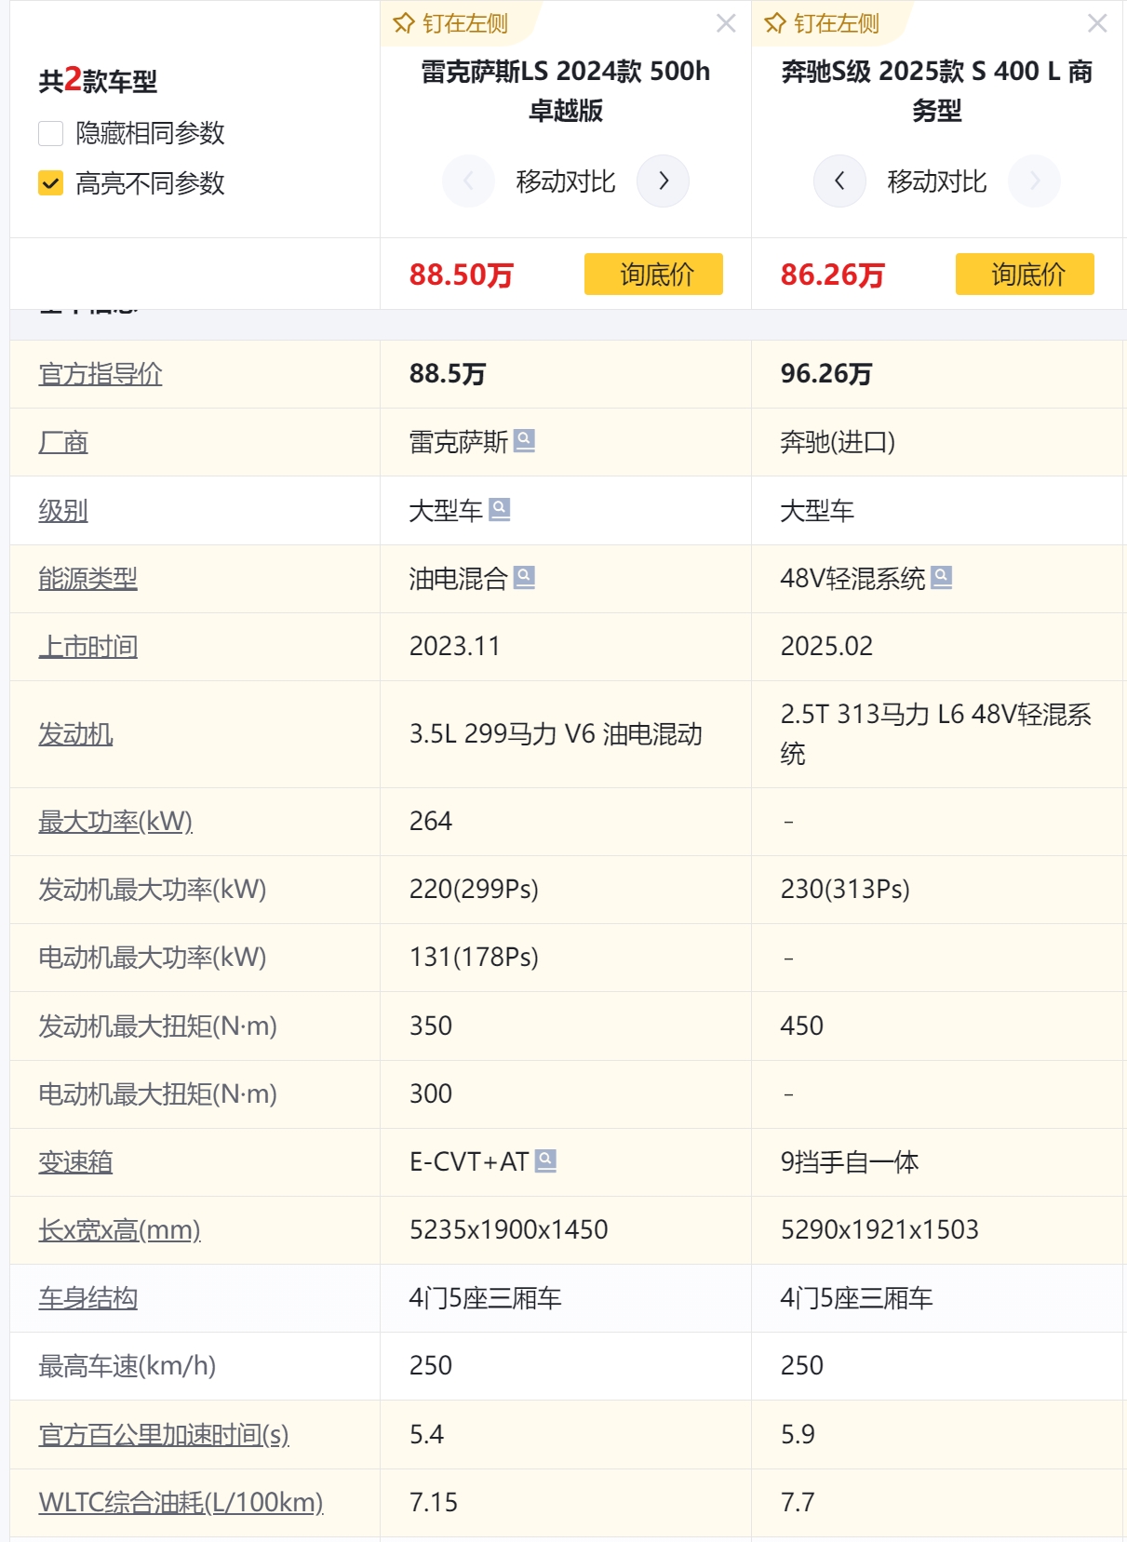This screenshot has height=1542, width=1127.
Task: Open the 车身结构 parameter link
Action: pyautogui.click(x=87, y=1298)
